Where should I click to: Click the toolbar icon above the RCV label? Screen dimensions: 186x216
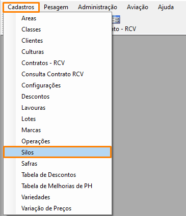point(116,20)
